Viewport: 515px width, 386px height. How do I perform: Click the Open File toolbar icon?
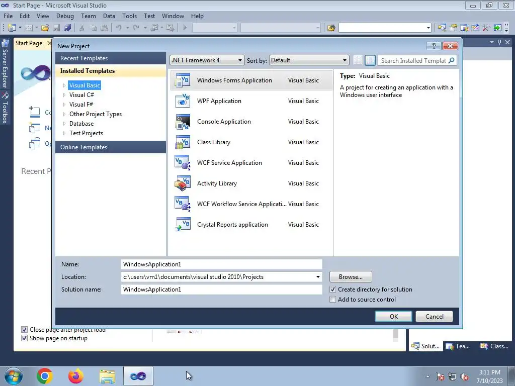pyautogui.click(x=45, y=28)
